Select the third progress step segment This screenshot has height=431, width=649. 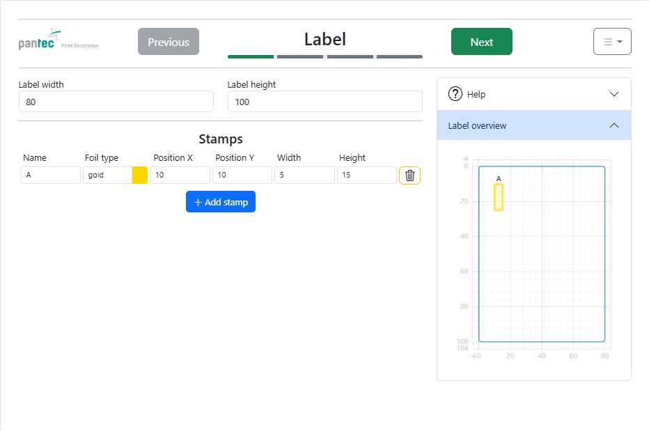coord(350,56)
